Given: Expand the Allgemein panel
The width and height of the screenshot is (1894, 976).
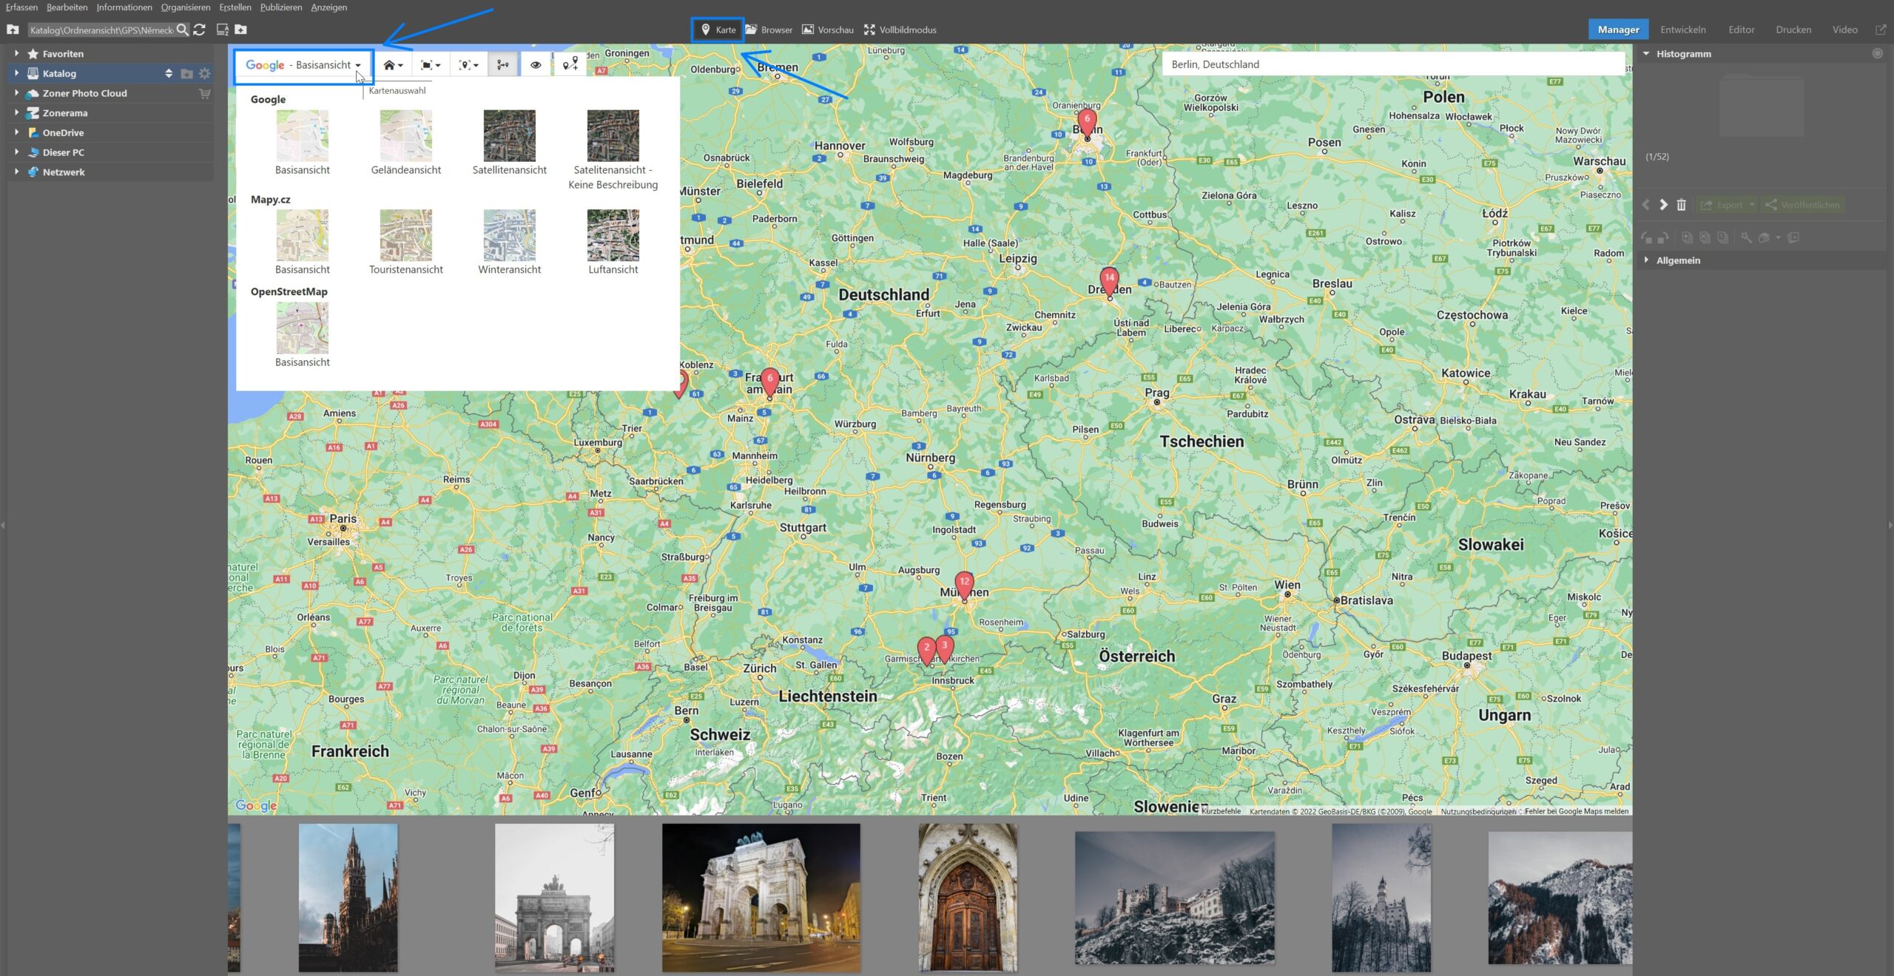Looking at the screenshot, I should pos(1647,260).
